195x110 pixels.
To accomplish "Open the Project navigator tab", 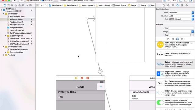I will (x=5, y=5).
